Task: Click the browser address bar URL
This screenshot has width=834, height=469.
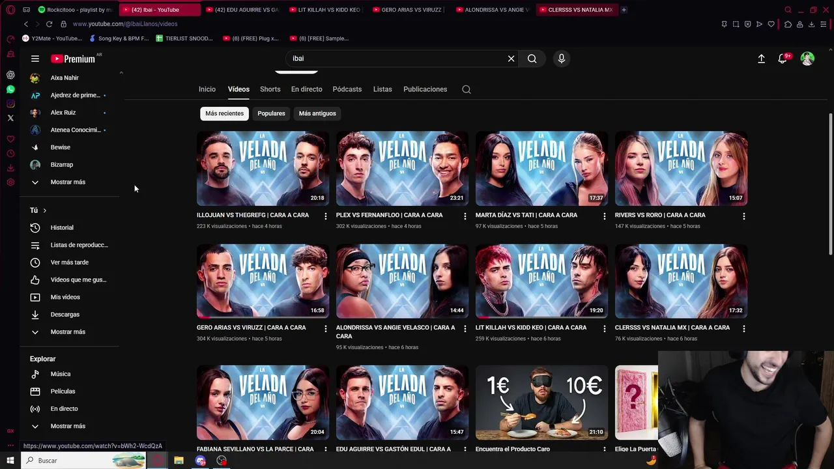Action: (x=125, y=24)
